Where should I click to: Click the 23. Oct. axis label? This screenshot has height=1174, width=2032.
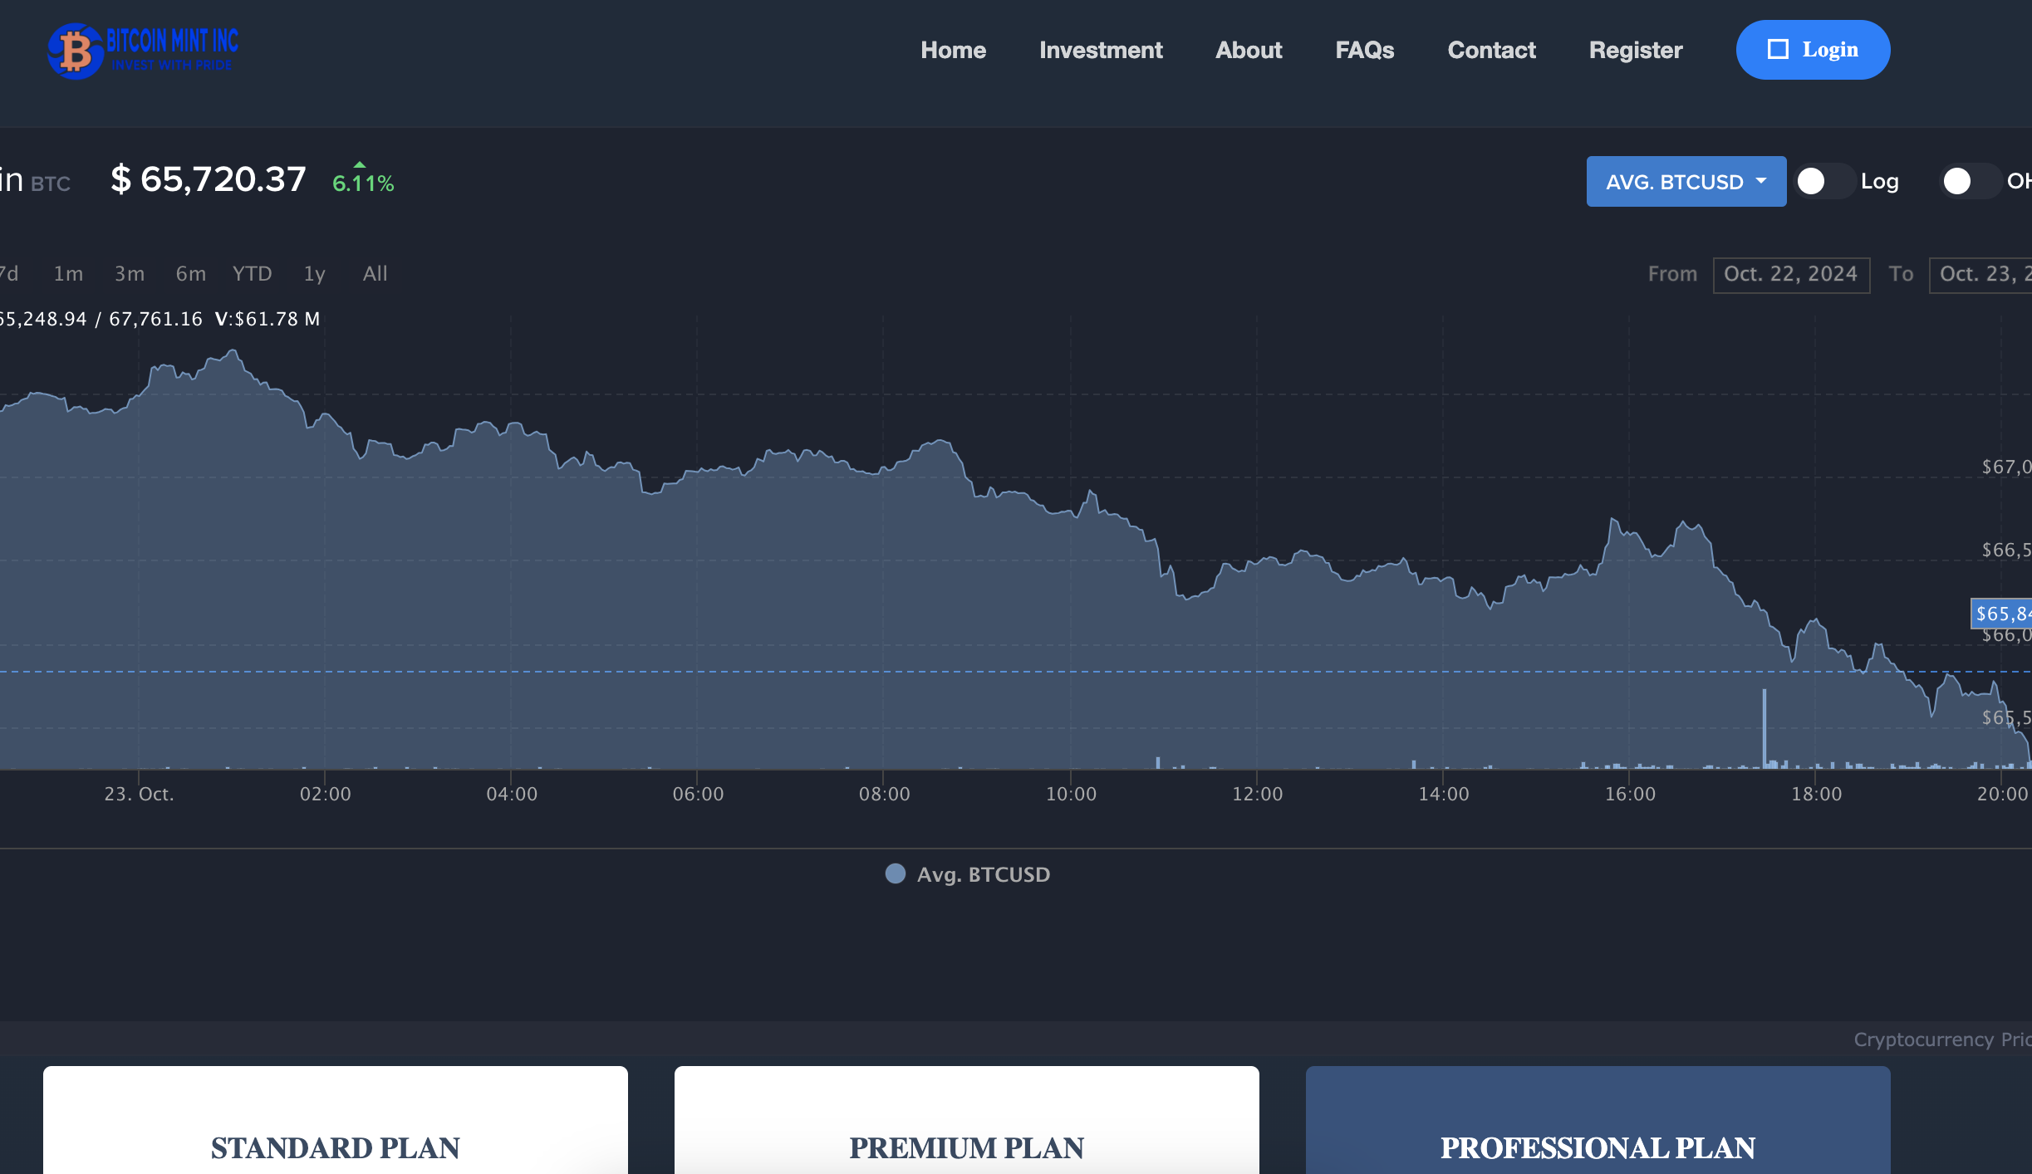[139, 794]
